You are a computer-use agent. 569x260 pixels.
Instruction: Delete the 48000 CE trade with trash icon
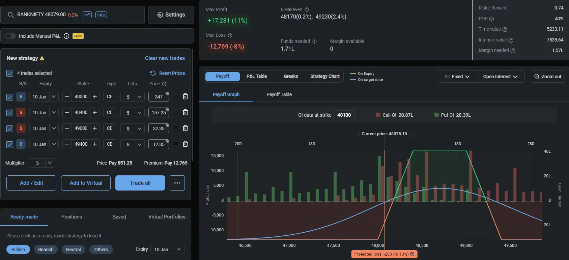click(x=185, y=96)
